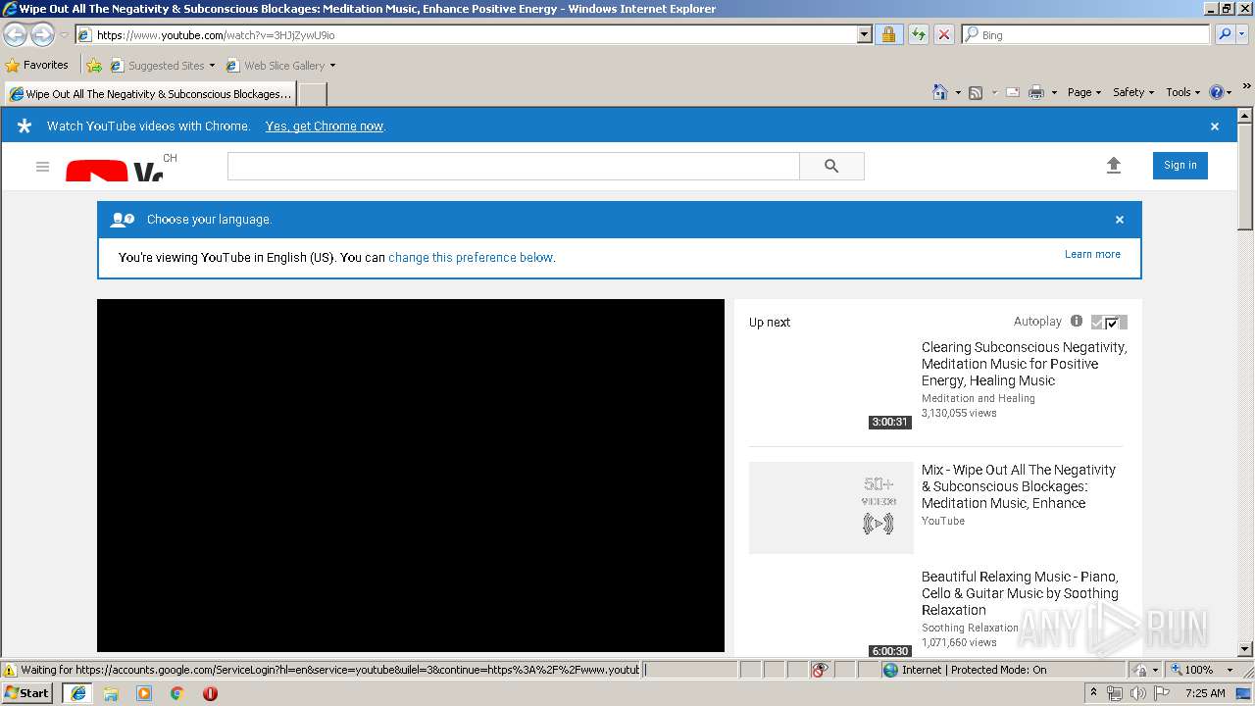The width and height of the screenshot is (1255, 706).
Task: Click the Yes, get Chrome now link
Action: pos(325,126)
